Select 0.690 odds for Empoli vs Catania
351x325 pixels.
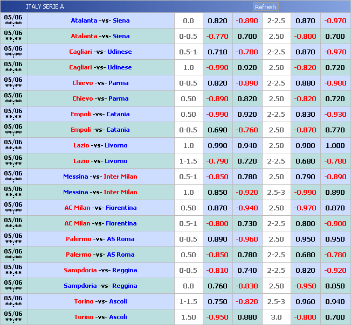coord(217,130)
